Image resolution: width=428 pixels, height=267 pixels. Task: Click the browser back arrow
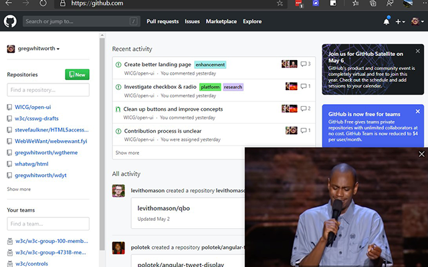click(9, 3)
